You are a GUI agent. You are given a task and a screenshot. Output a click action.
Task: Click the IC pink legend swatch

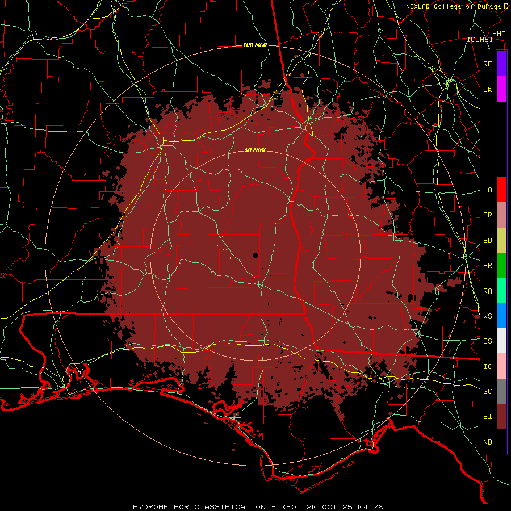point(501,366)
